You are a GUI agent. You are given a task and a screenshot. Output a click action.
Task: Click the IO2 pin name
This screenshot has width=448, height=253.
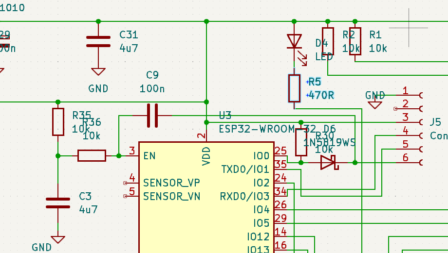pyautogui.click(x=261, y=183)
